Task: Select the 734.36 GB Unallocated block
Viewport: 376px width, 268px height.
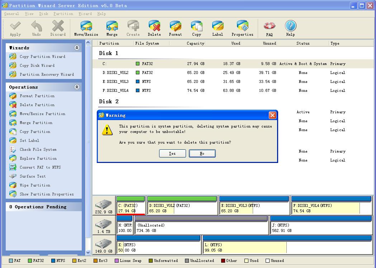Action: 201,225
